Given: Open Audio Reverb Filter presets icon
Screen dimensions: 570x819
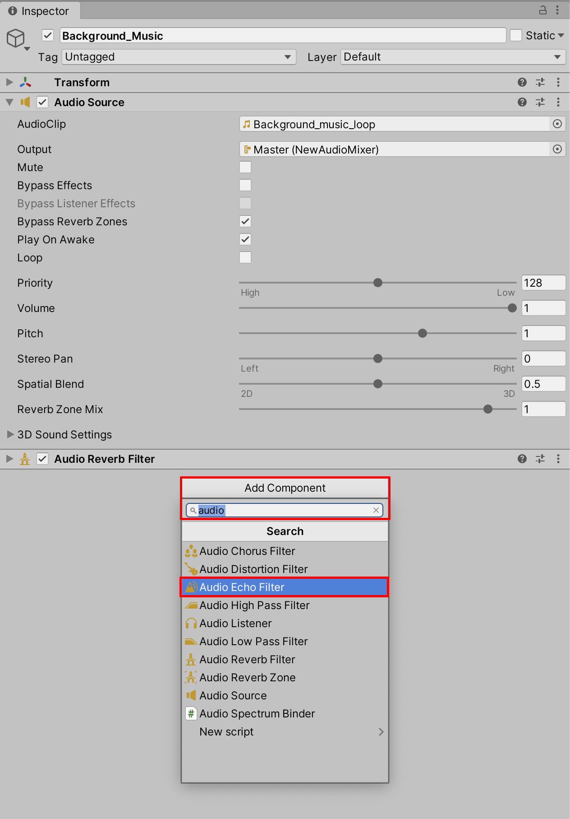Looking at the screenshot, I should [x=540, y=459].
